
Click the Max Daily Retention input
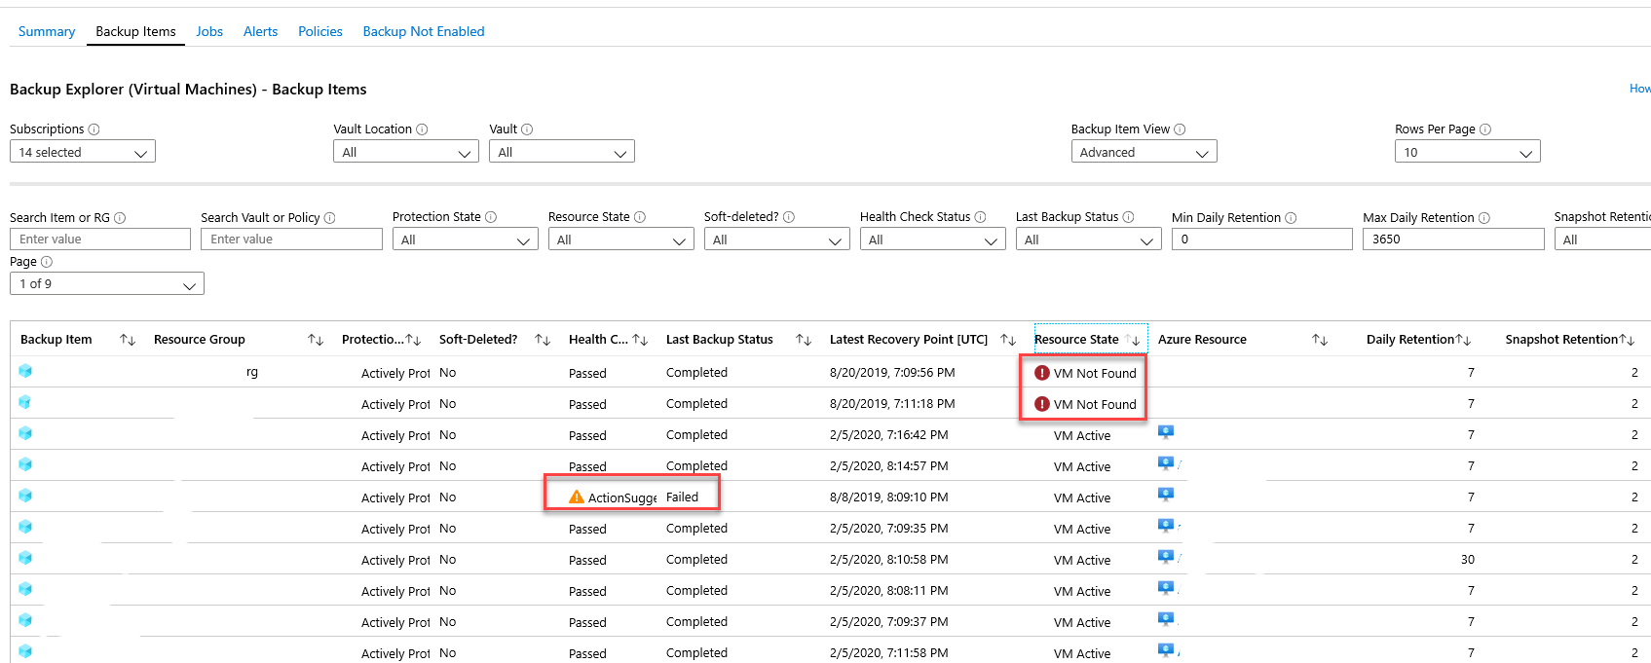click(x=1453, y=239)
